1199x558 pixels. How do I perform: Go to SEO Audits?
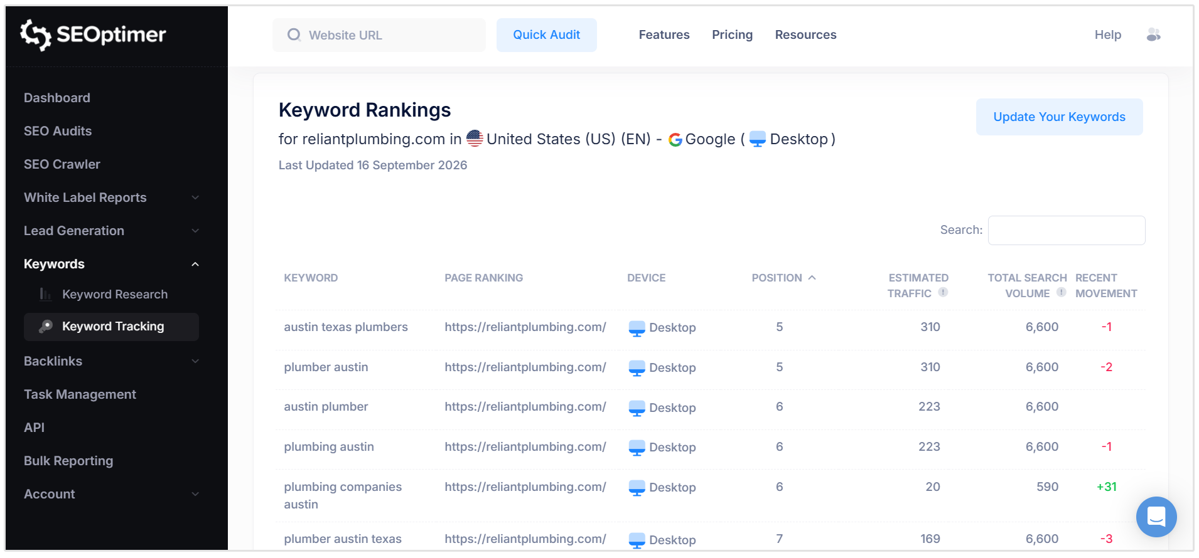[58, 131]
